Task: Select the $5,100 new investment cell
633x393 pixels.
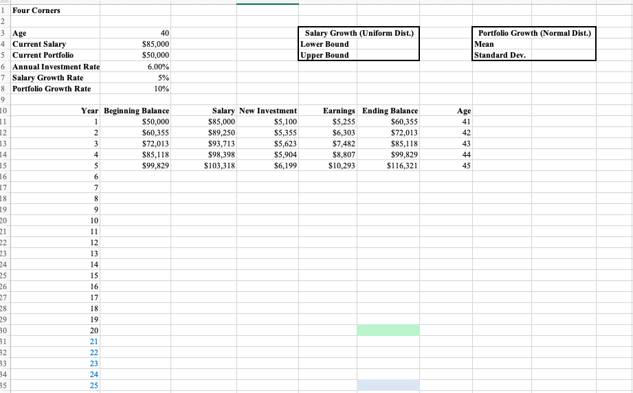Action: click(267, 122)
